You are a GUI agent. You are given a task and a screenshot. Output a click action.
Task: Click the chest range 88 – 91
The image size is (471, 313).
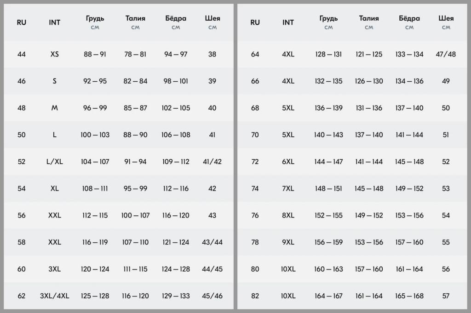(95, 54)
